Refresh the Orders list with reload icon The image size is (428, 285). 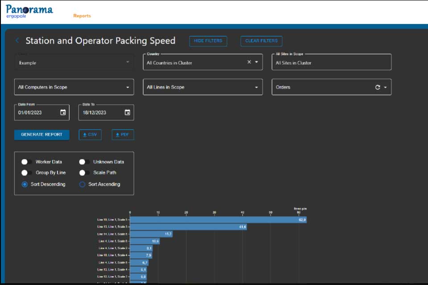pyautogui.click(x=378, y=87)
